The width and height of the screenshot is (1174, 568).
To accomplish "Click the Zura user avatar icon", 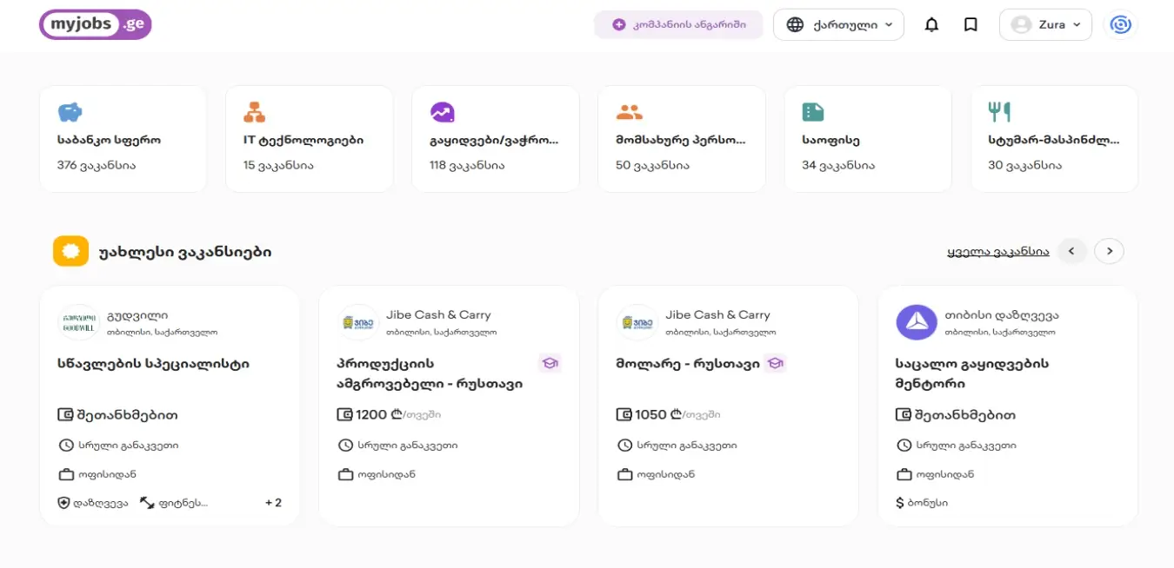I will pyautogui.click(x=1021, y=25).
